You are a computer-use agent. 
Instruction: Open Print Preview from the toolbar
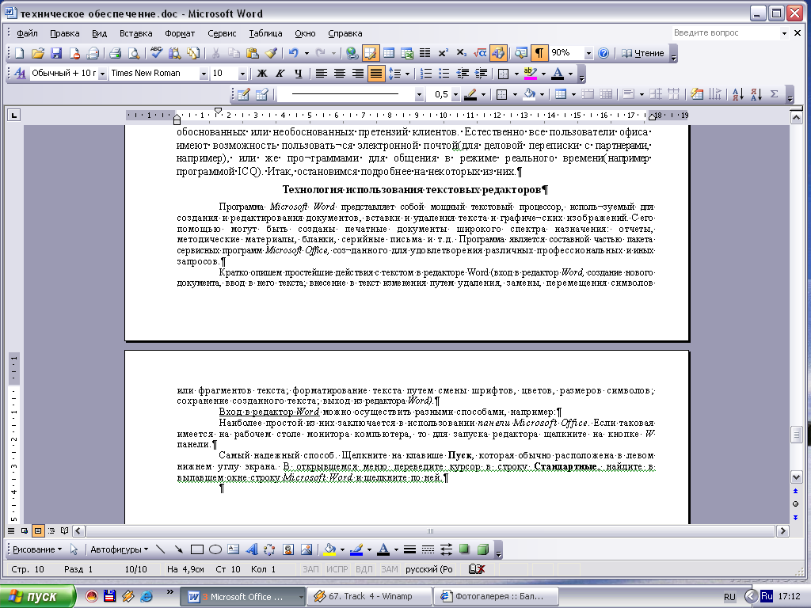133,53
